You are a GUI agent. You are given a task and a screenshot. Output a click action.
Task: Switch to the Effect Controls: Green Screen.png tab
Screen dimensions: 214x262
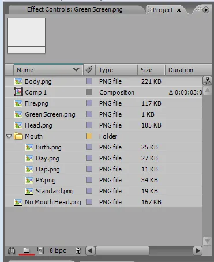click(75, 9)
